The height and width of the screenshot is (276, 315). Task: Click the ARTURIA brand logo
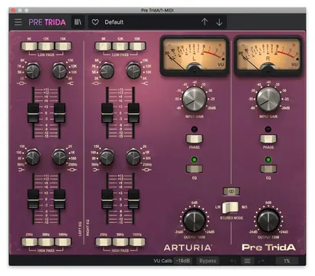click(188, 248)
